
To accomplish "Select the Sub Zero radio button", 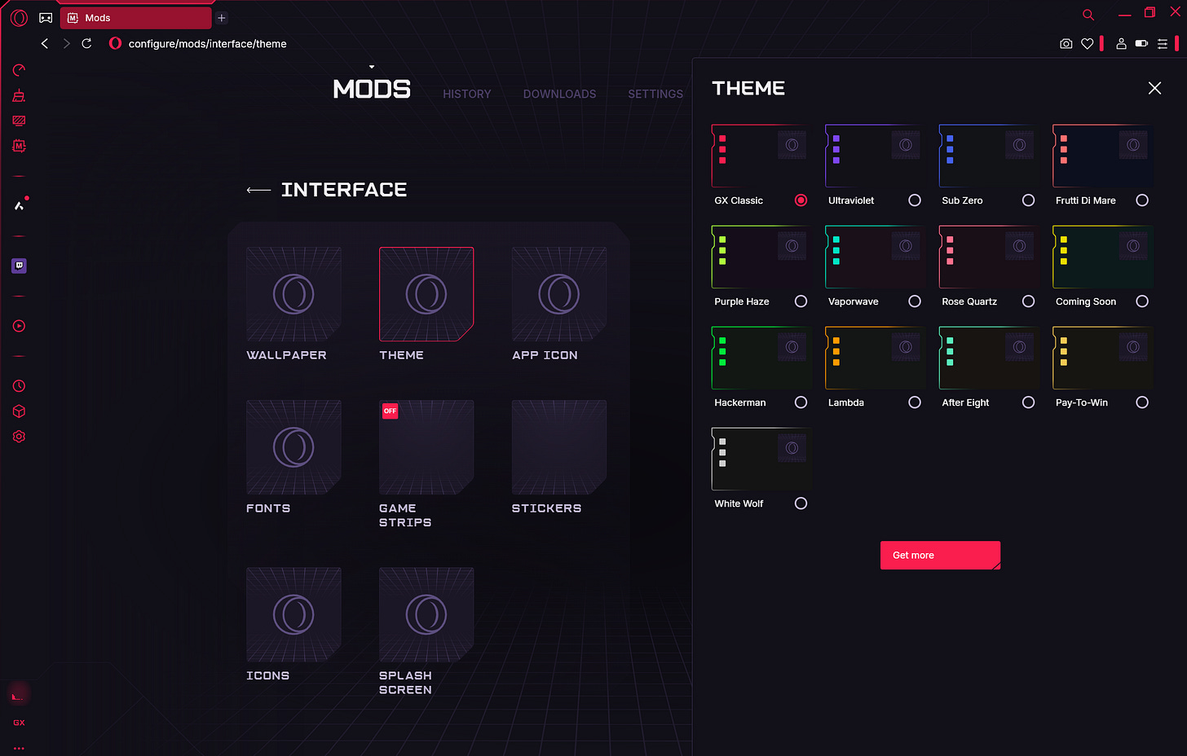I will [x=1028, y=200].
